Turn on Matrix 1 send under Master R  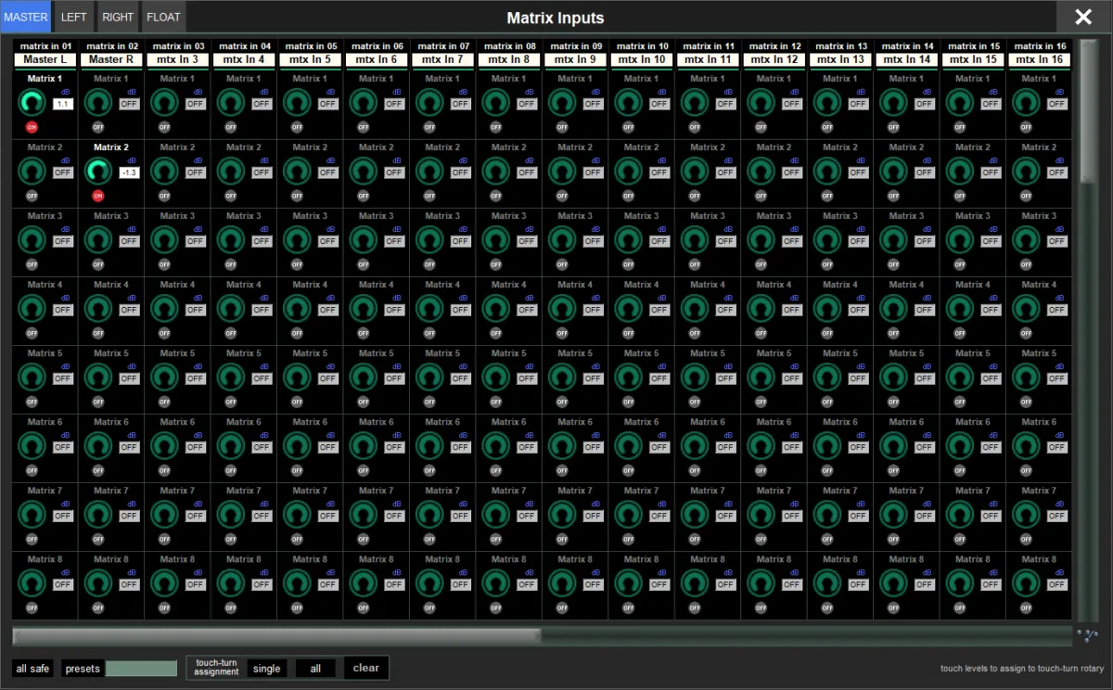(x=98, y=126)
